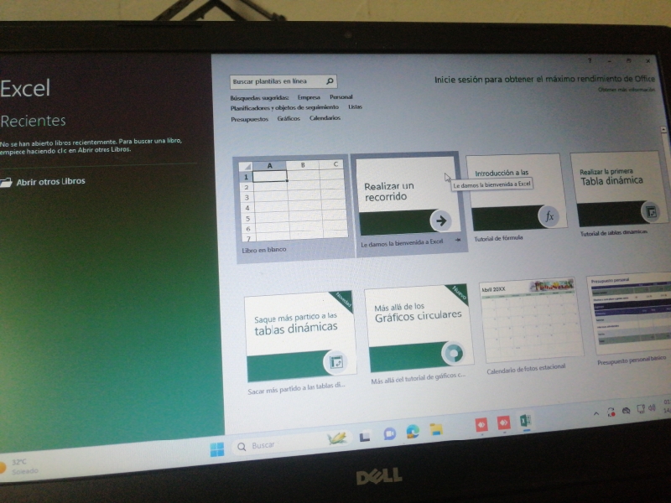Click the Obtener más información link

[x=626, y=90]
